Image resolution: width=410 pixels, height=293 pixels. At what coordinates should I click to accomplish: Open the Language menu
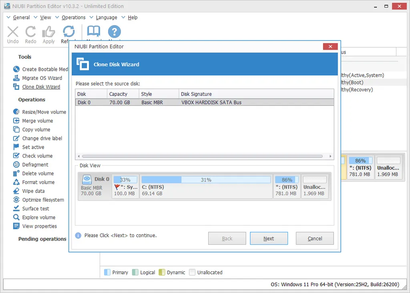(x=107, y=17)
